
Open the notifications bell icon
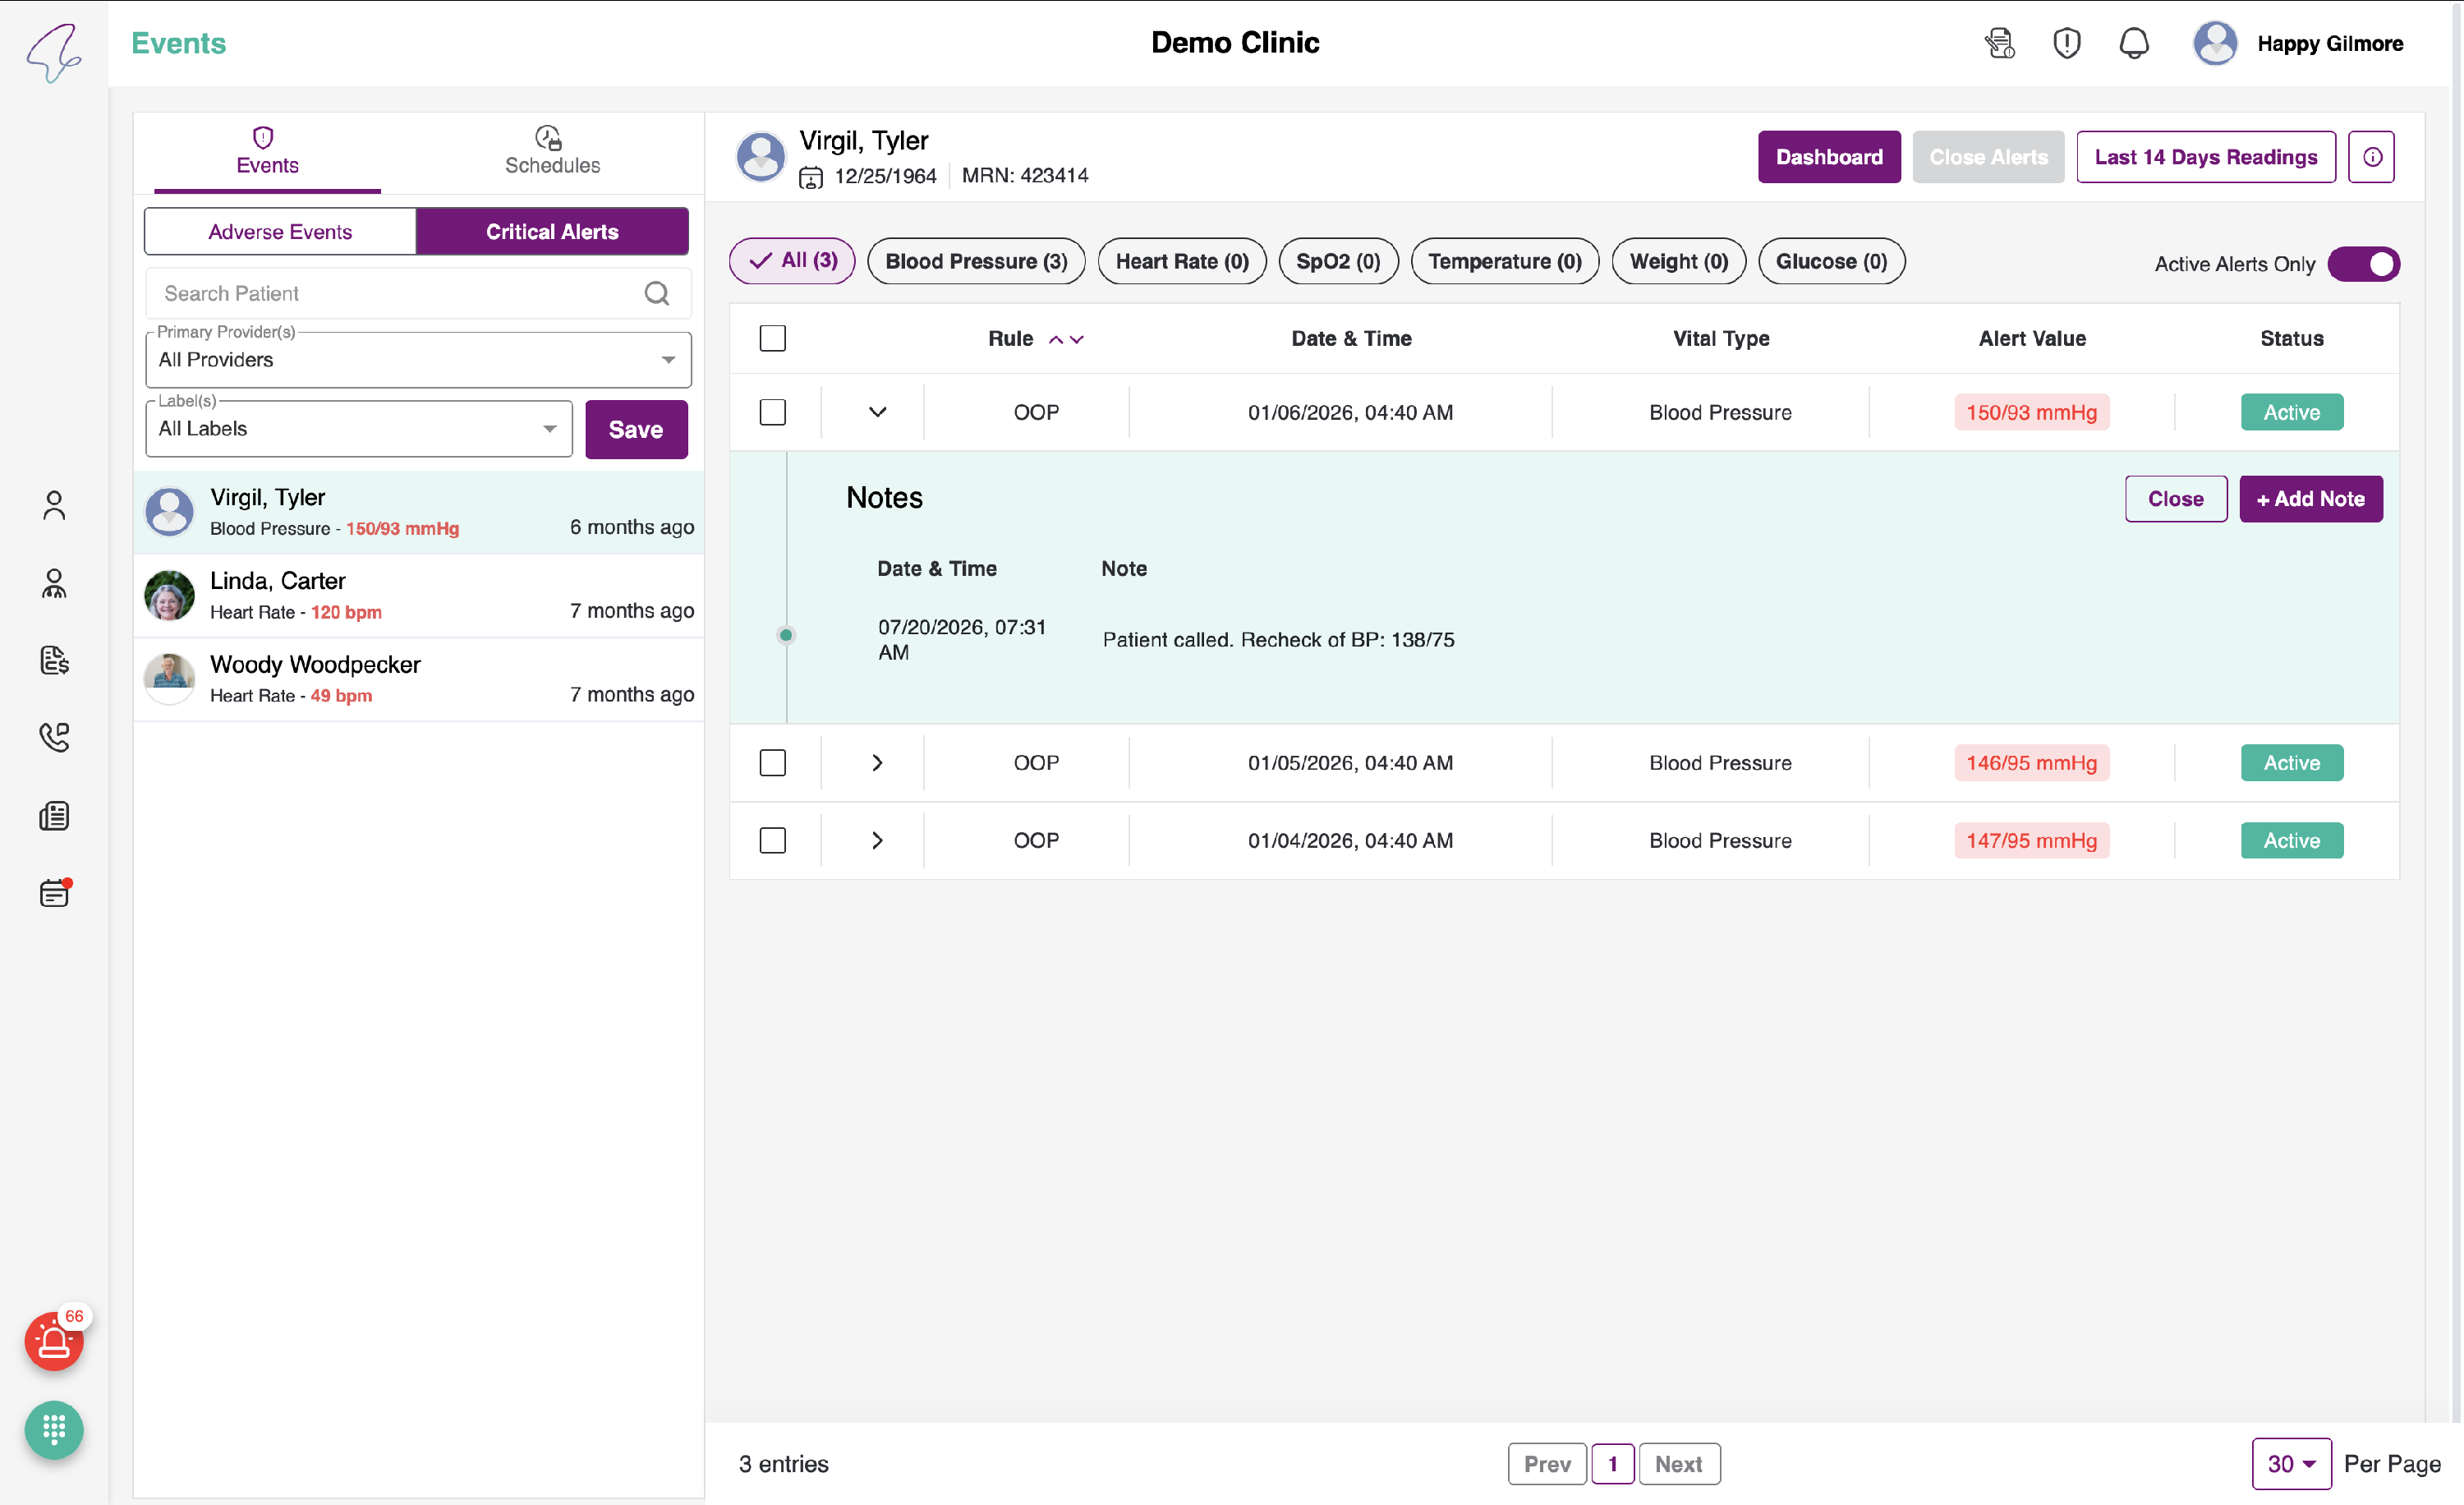2134,43
